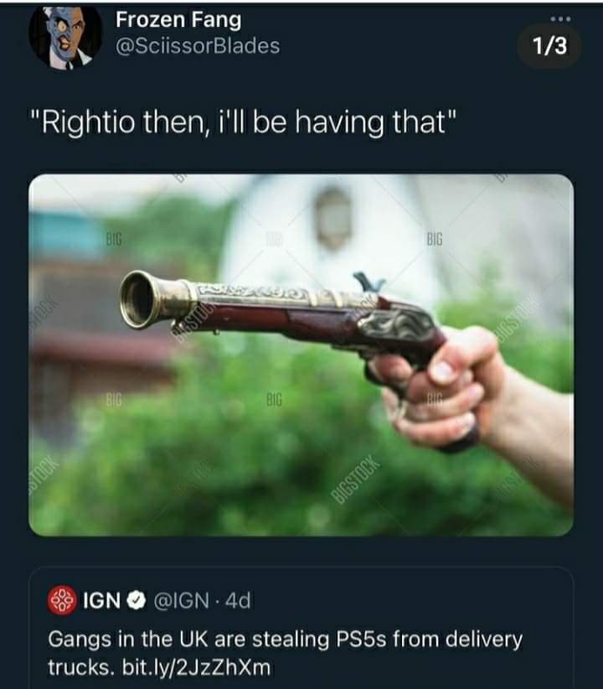Click the pistol's flared brass muzzle

pos(139,300)
